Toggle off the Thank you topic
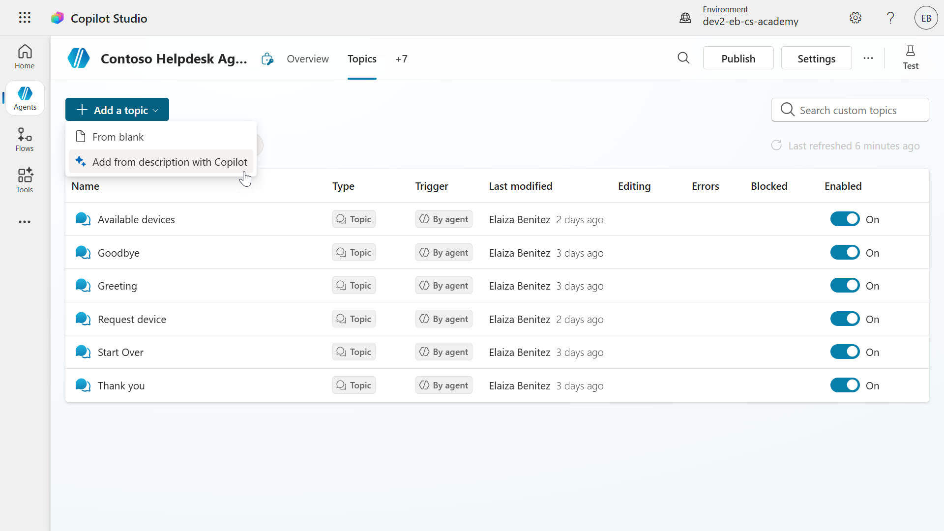The width and height of the screenshot is (944, 531). [x=845, y=385]
